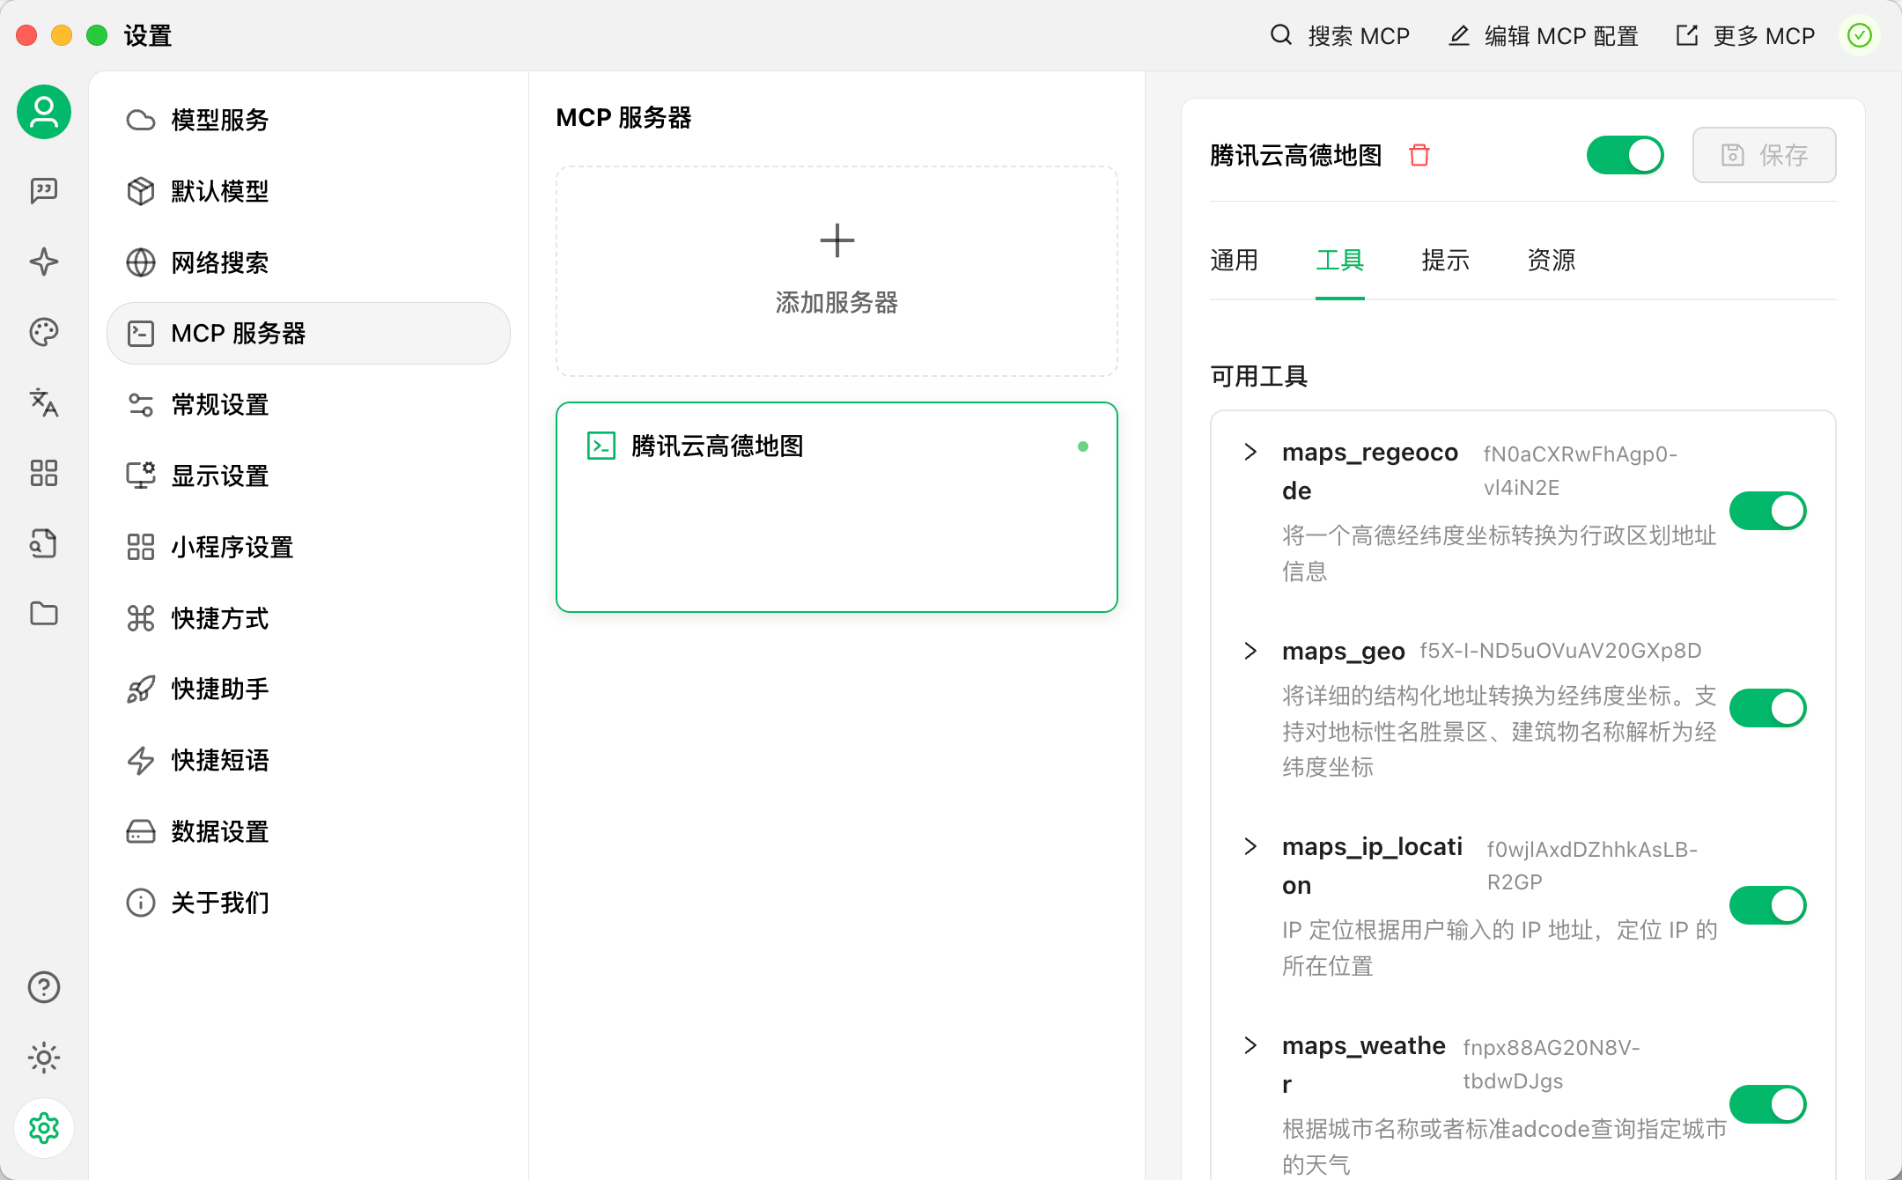Open the 数据设置 menu item

308,831
